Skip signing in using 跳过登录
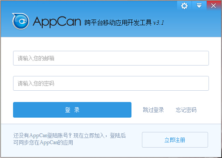This screenshot has width=222, height=158. coord(153,110)
